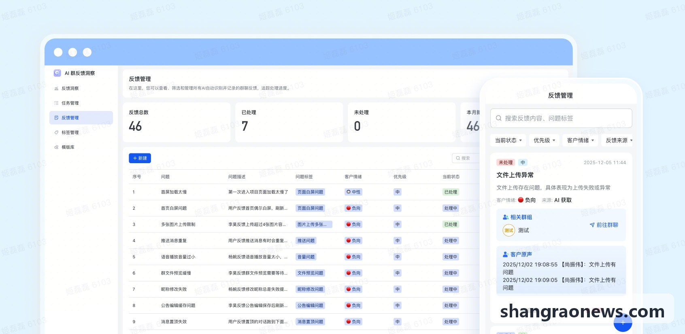Click the blue 新建 button
The width and height of the screenshot is (685, 334).
pyautogui.click(x=140, y=158)
